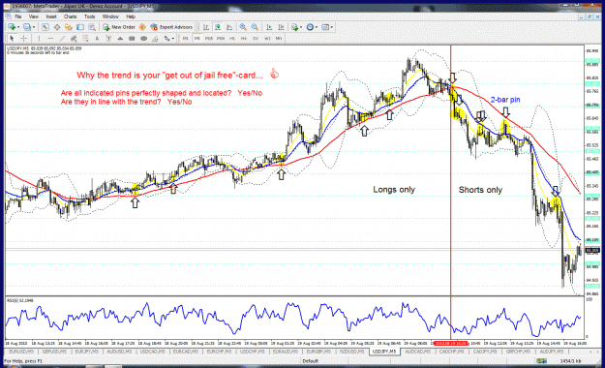Image resolution: width=605 pixels, height=368 pixels.
Task: Switch chart to M15 timeframe
Action: point(209,38)
